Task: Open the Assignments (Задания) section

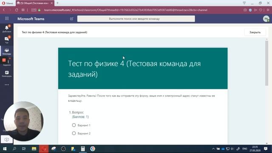Action: [x=7, y=62]
